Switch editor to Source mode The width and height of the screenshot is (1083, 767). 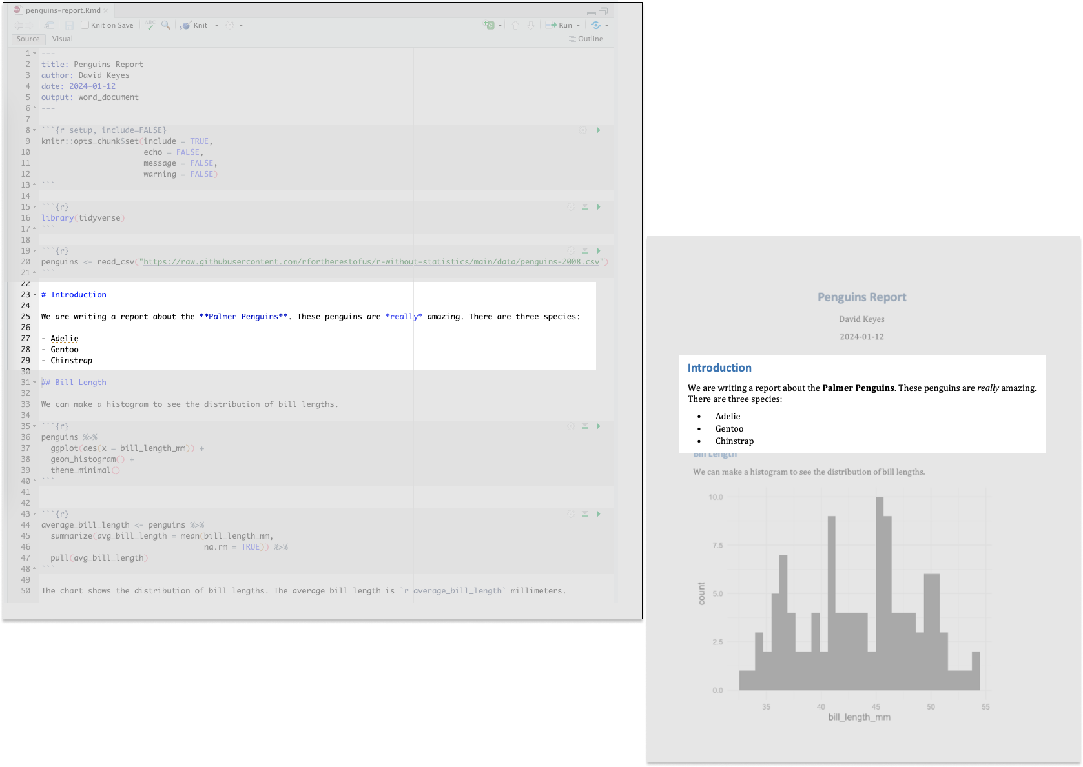(x=28, y=39)
